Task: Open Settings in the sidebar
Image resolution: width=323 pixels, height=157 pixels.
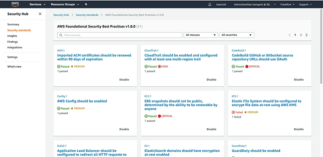Action: 13,57
